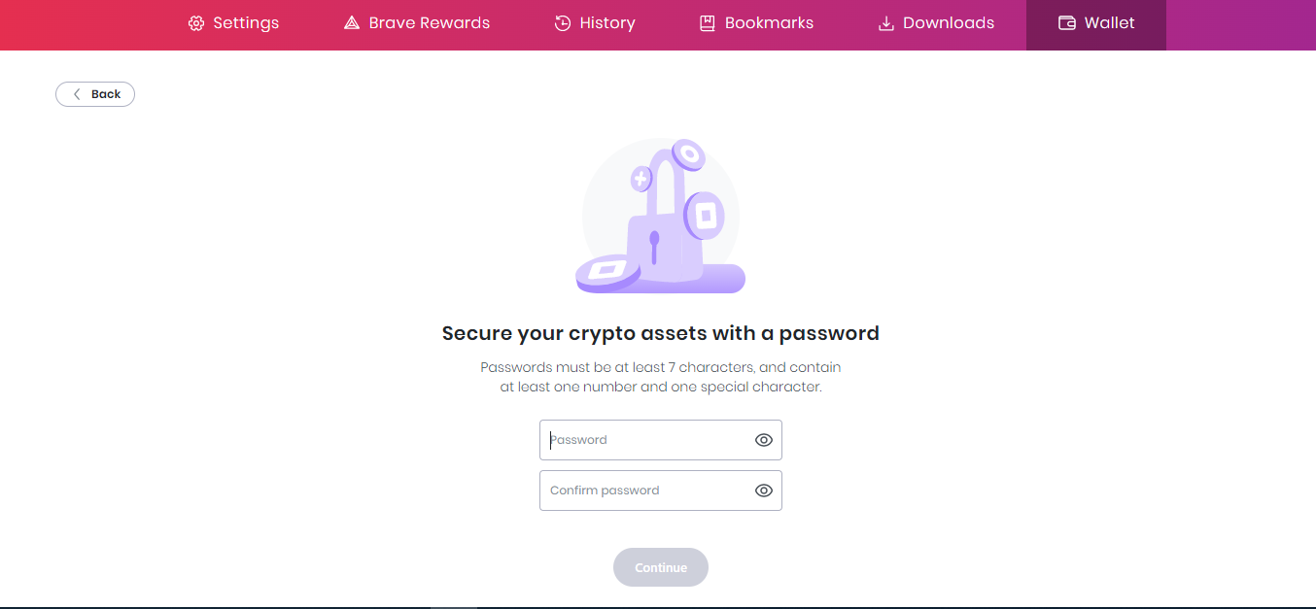Click the lock and coins illustration
This screenshot has width=1316, height=609.
661,217
